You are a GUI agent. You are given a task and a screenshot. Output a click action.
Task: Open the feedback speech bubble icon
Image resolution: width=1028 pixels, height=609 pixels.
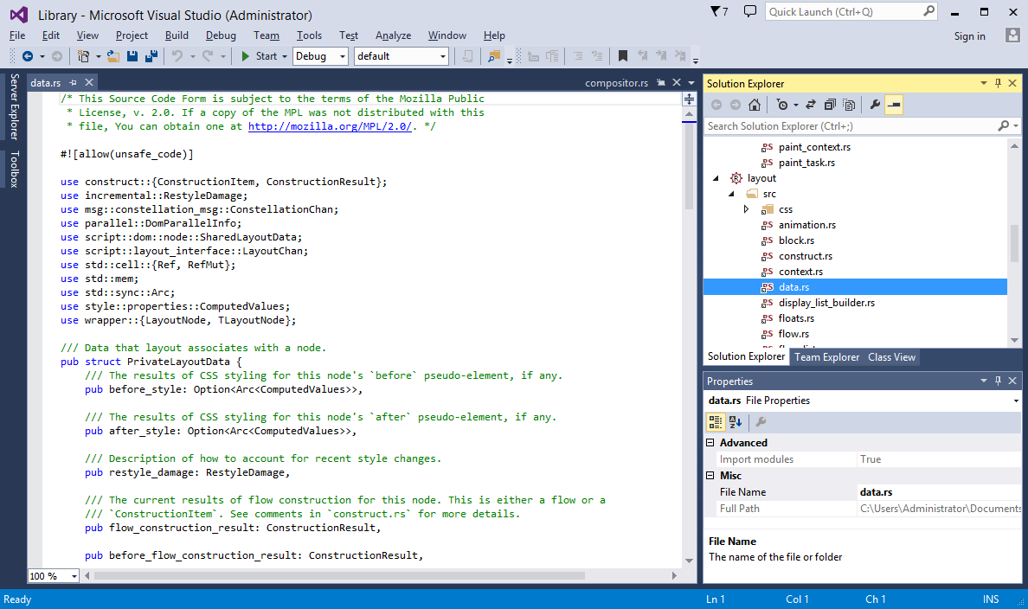[x=750, y=11]
